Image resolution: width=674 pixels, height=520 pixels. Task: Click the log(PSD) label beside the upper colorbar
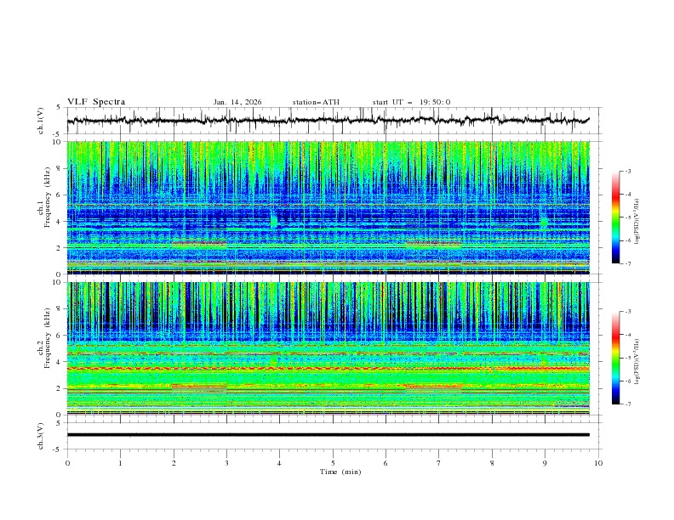point(636,221)
